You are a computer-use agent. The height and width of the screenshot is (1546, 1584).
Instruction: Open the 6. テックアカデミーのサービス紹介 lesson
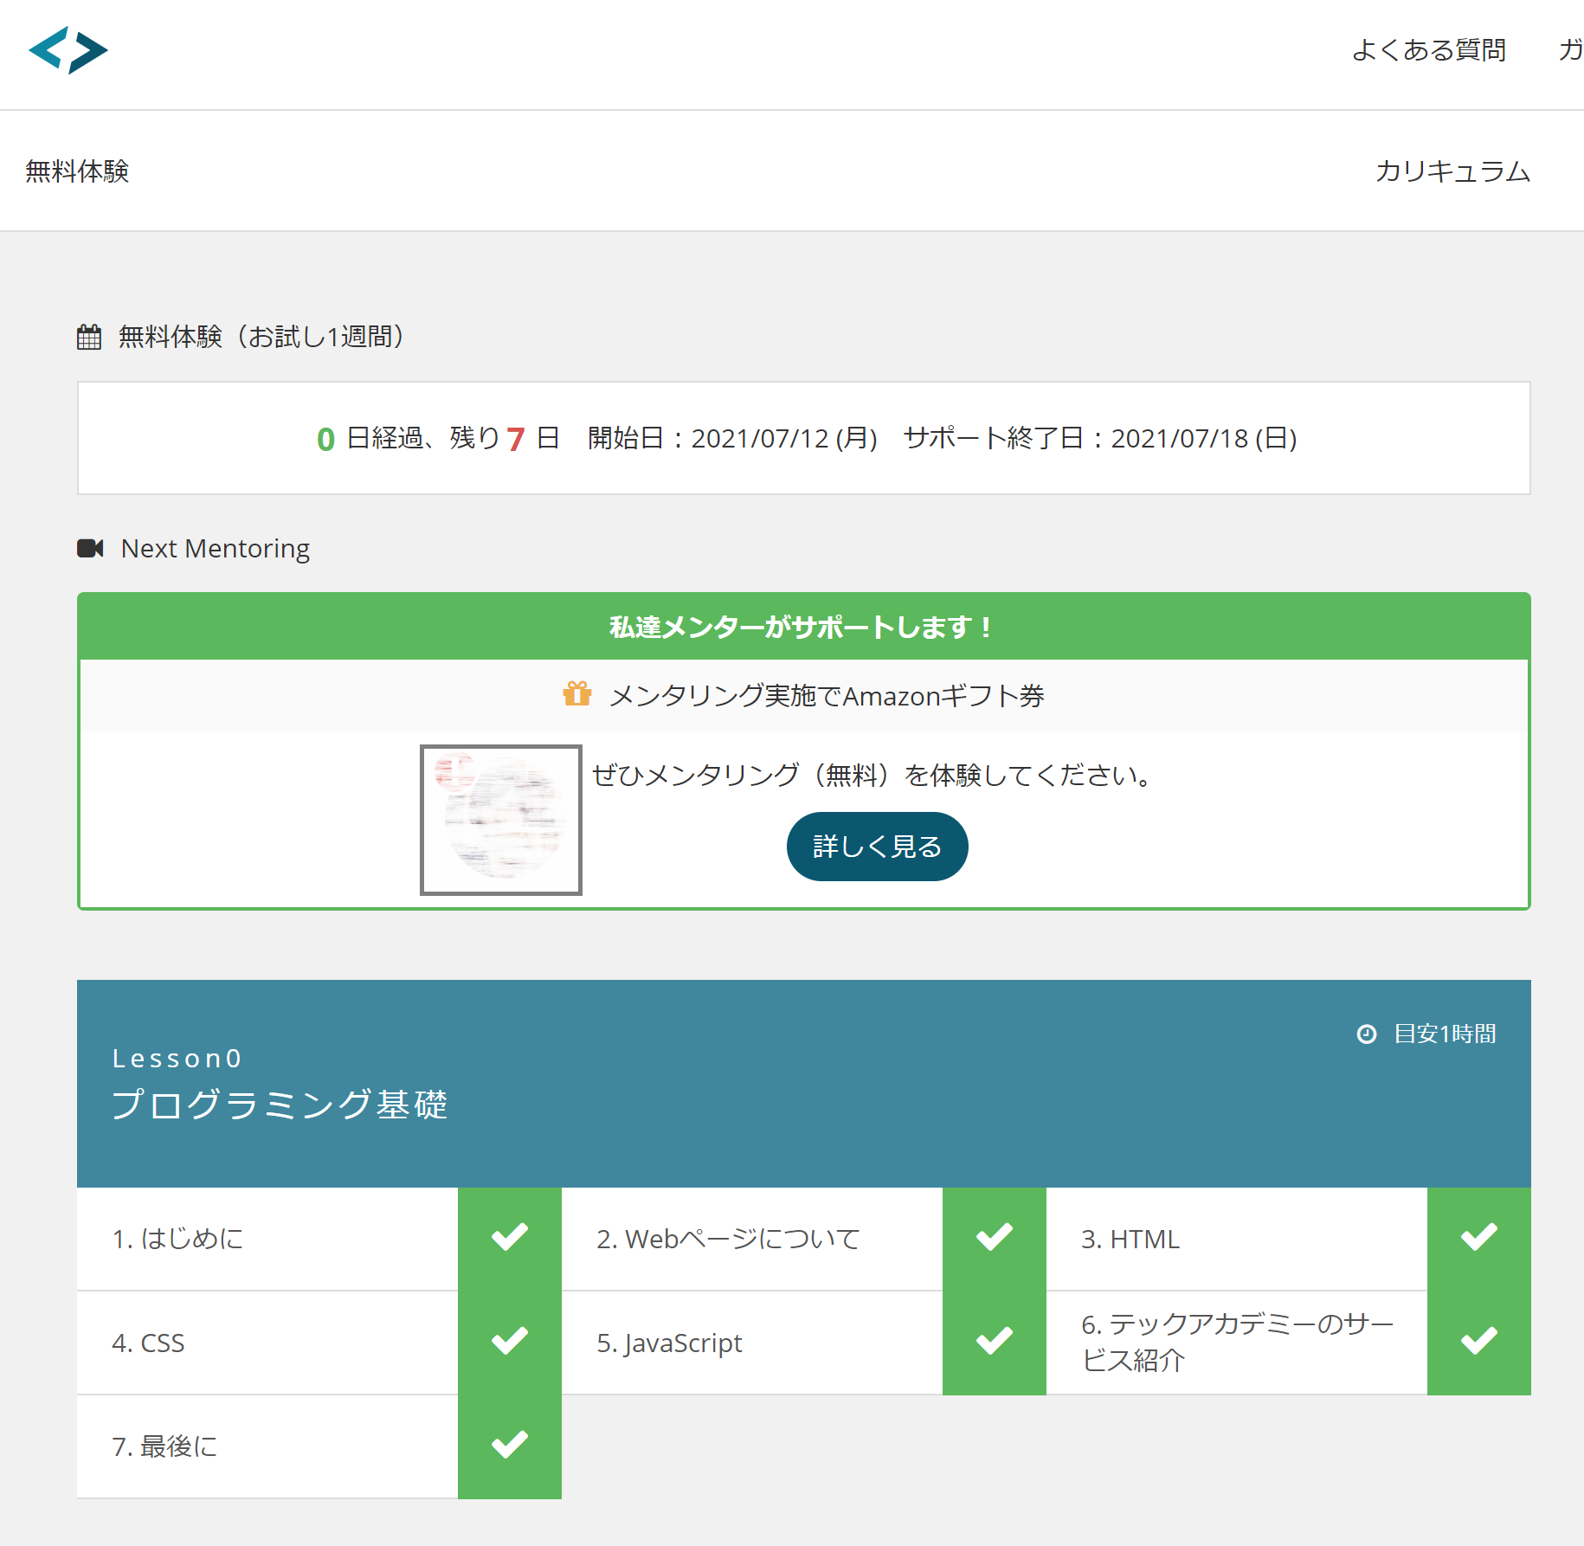(1236, 1342)
